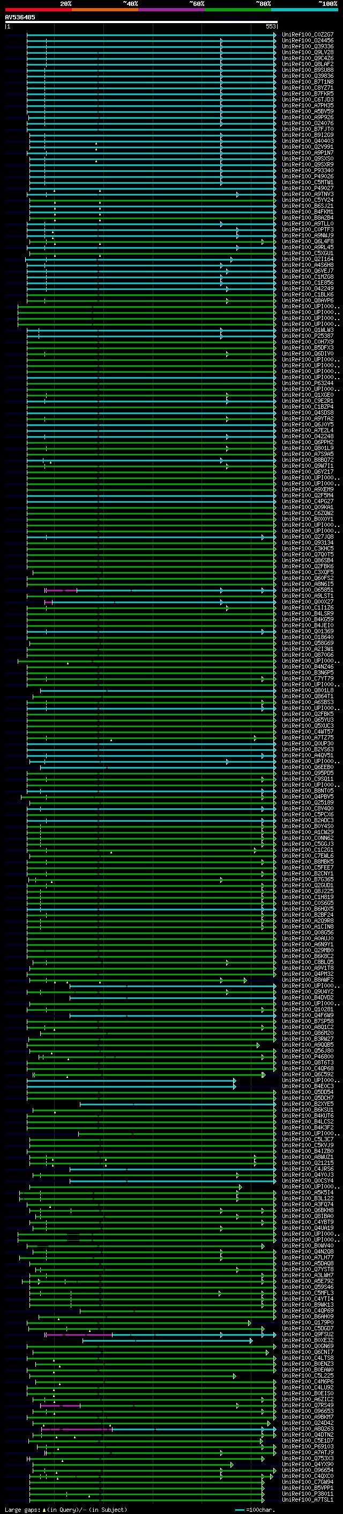The width and height of the screenshot is (343, 1514).
Task: Select label UniRef100_Q00X27
Action: coord(308,602)
